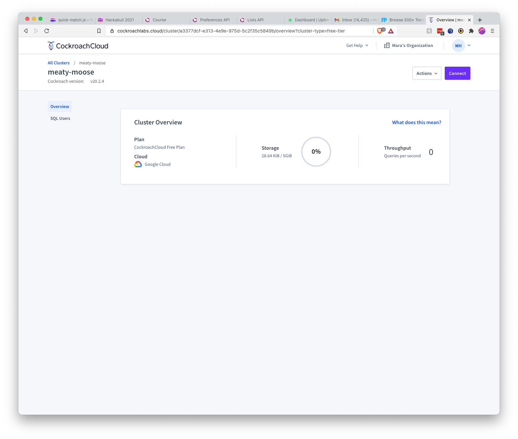Screen dimensions: 518x439
Task: Click the lock icon in address bar
Action: click(x=112, y=31)
